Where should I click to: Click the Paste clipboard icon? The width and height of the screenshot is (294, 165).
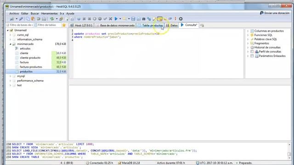point(33,19)
